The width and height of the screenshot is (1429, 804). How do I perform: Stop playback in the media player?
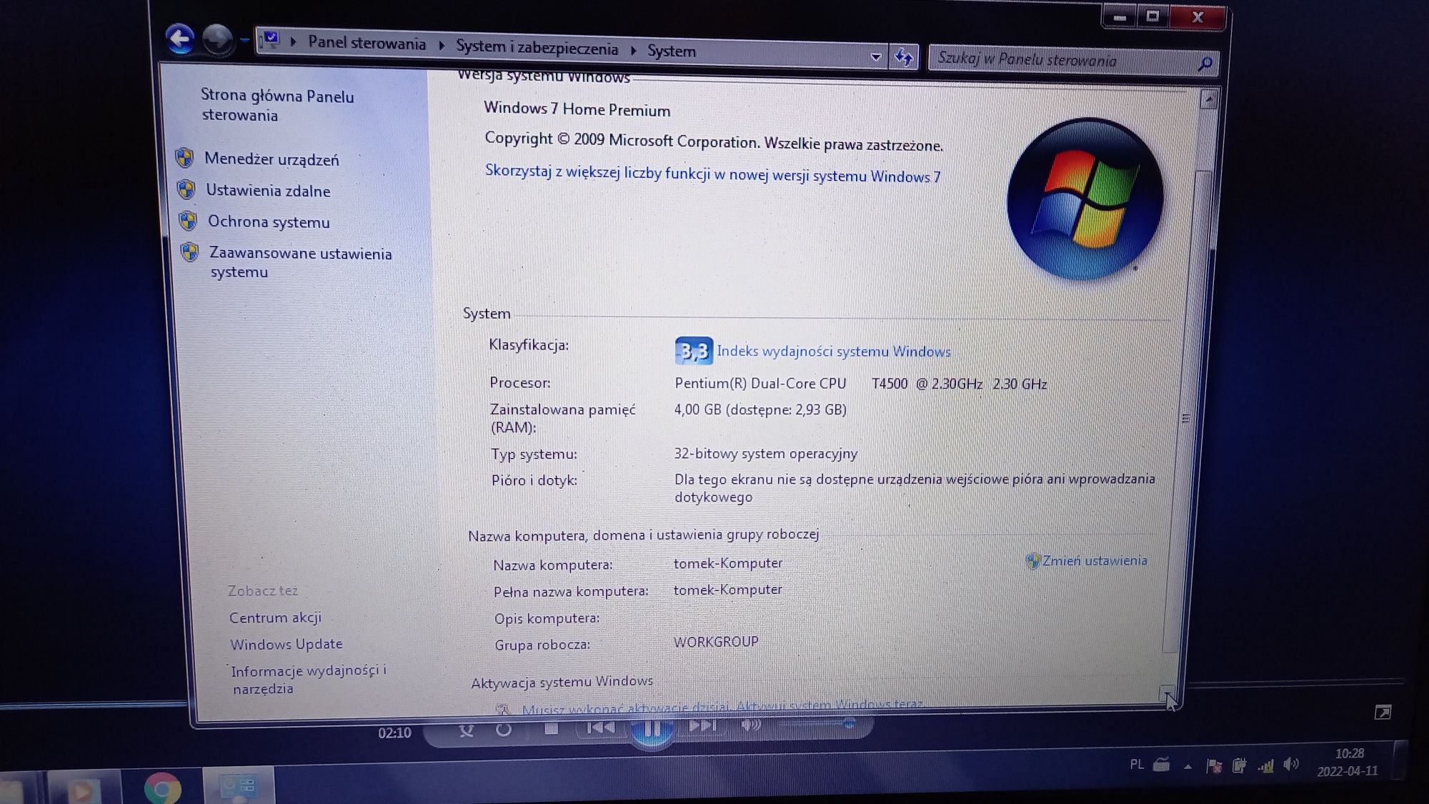click(551, 728)
